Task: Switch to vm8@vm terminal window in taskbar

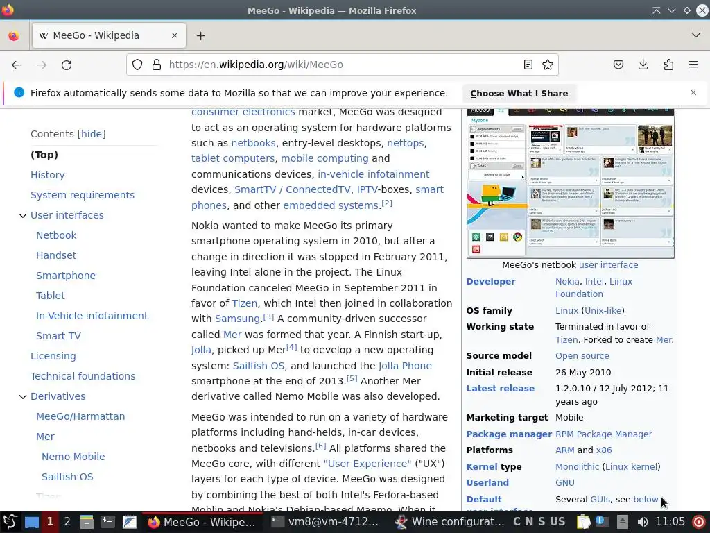Action: (324, 522)
